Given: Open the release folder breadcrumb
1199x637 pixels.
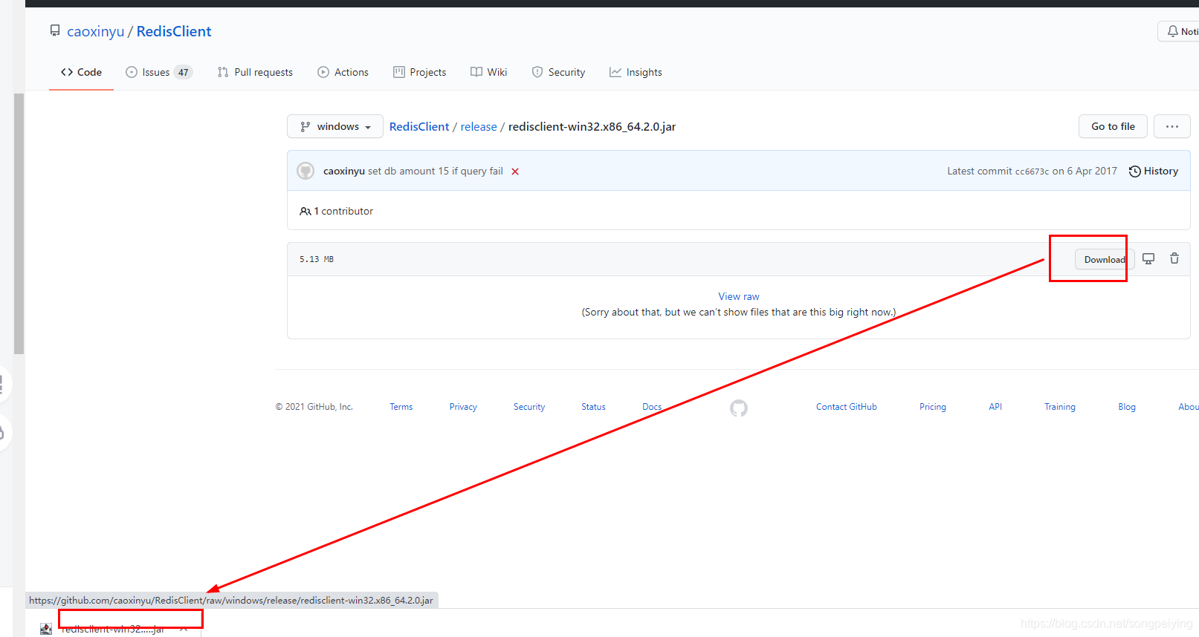Looking at the screenshot, I should (x=479, y=126).
